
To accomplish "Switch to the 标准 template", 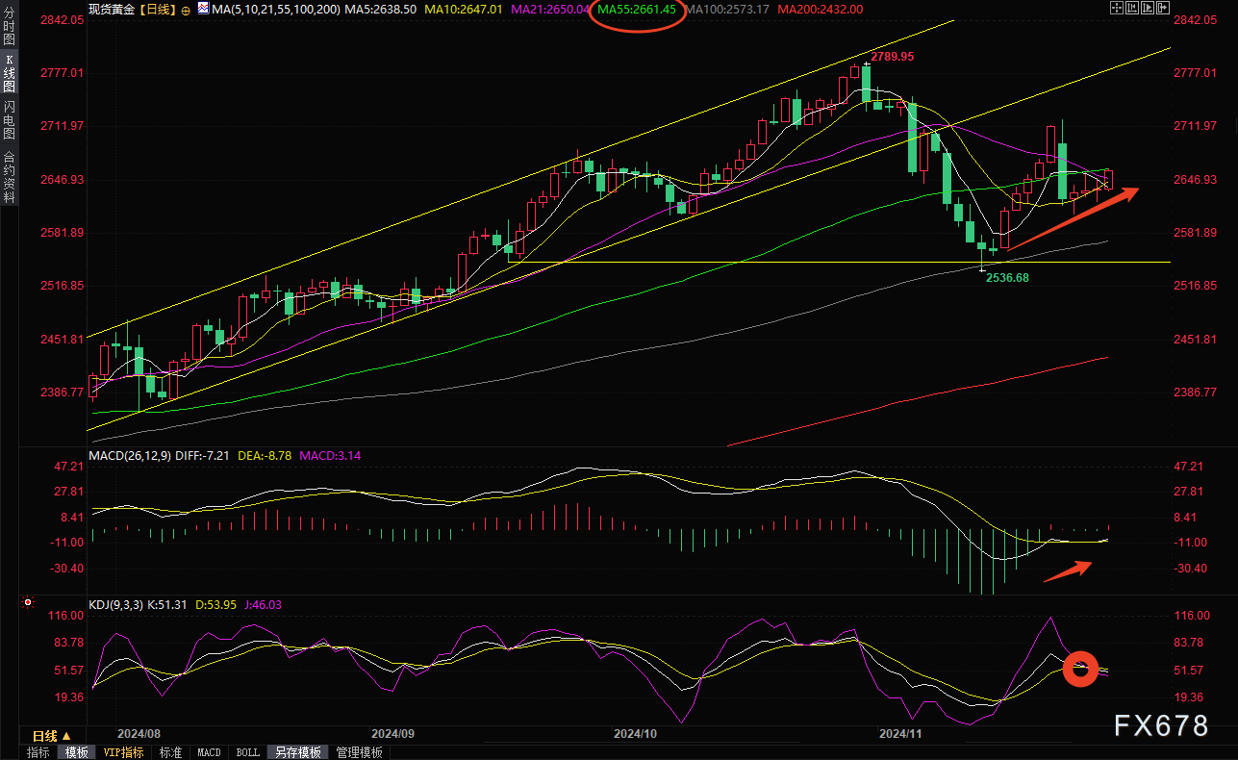I will coord(170,752).
